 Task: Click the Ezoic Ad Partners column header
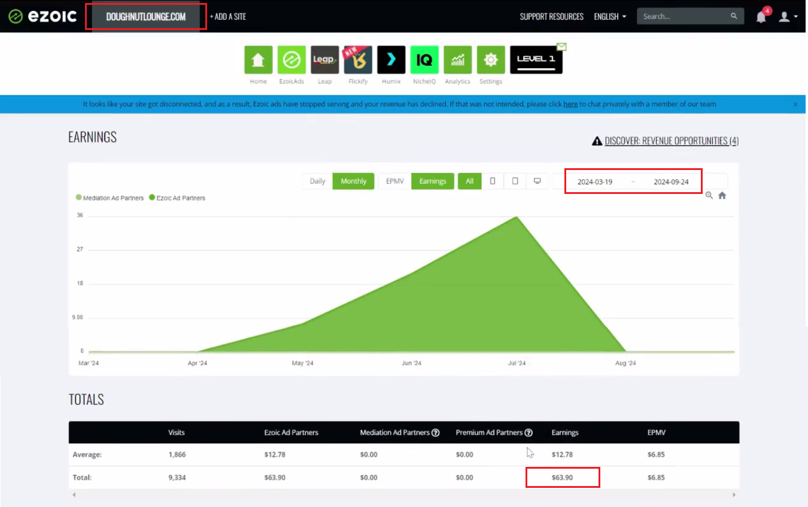291,433
